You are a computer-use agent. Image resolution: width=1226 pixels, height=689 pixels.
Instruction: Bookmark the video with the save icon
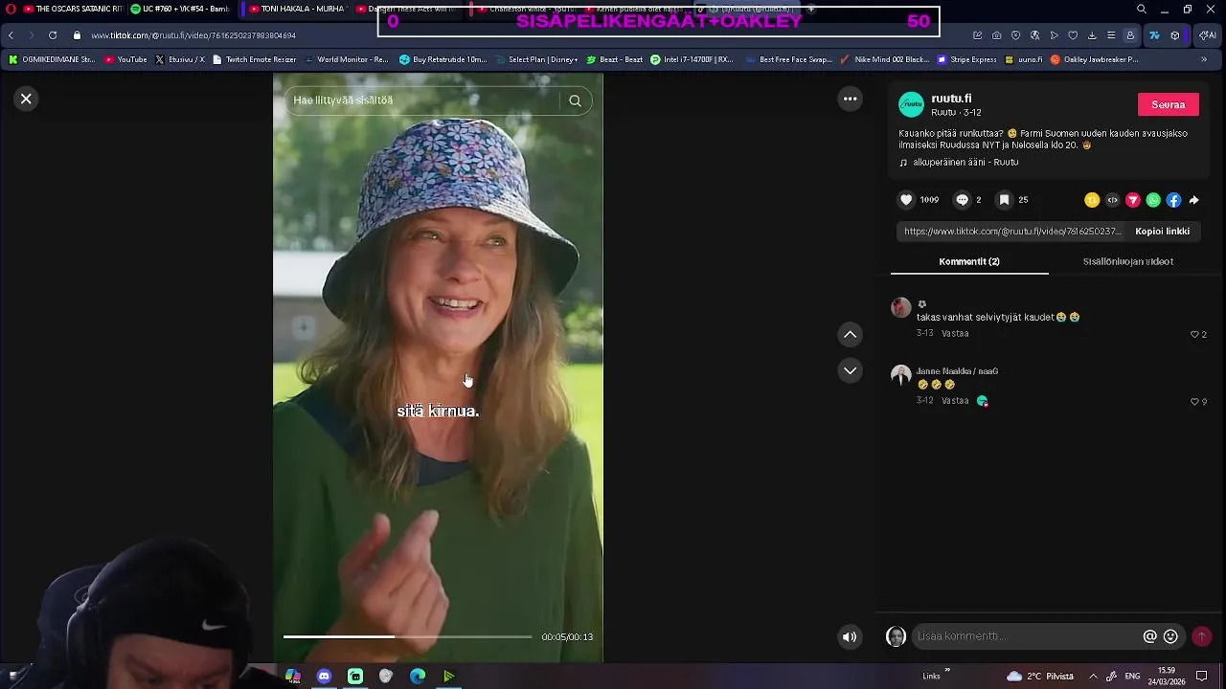click(x=1004, y=200)
